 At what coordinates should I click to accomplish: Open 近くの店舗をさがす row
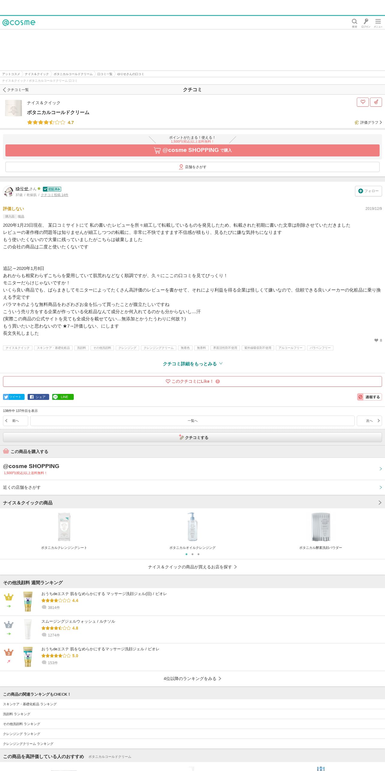192,487
